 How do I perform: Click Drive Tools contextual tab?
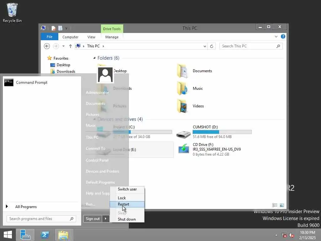112,29
